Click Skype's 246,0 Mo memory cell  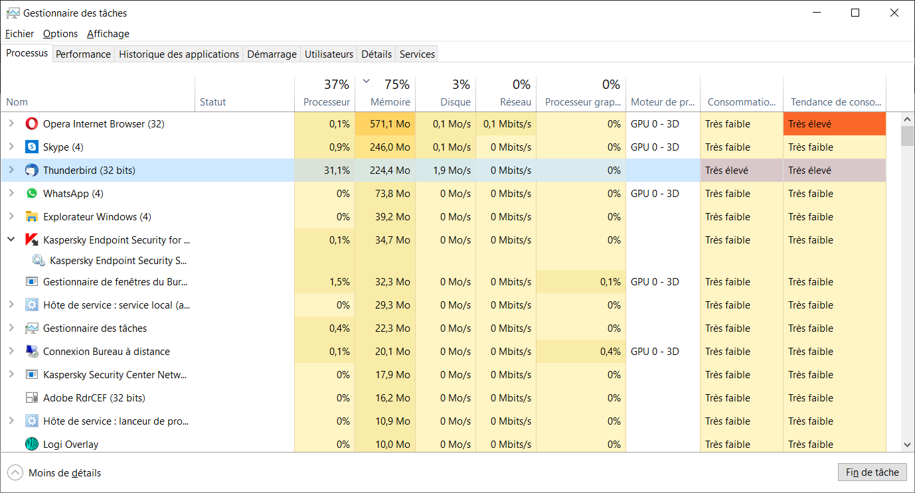coord(385,147)
